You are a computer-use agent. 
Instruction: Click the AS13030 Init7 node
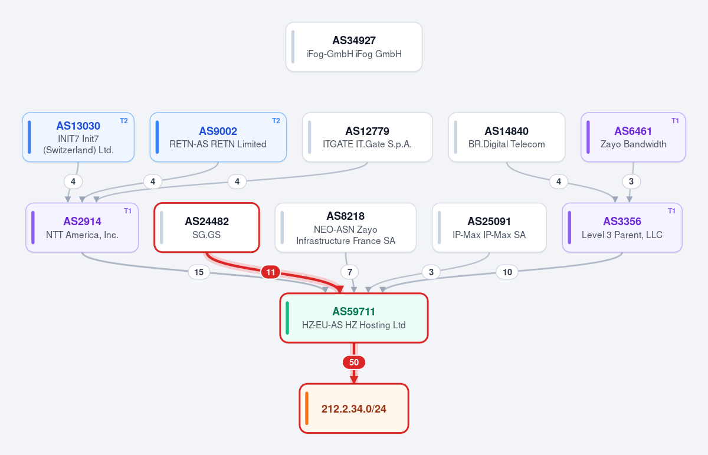[x=78, y=137]
